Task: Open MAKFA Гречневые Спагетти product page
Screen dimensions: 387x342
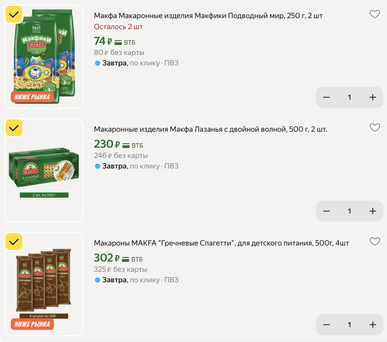Action: pos(221,243)
